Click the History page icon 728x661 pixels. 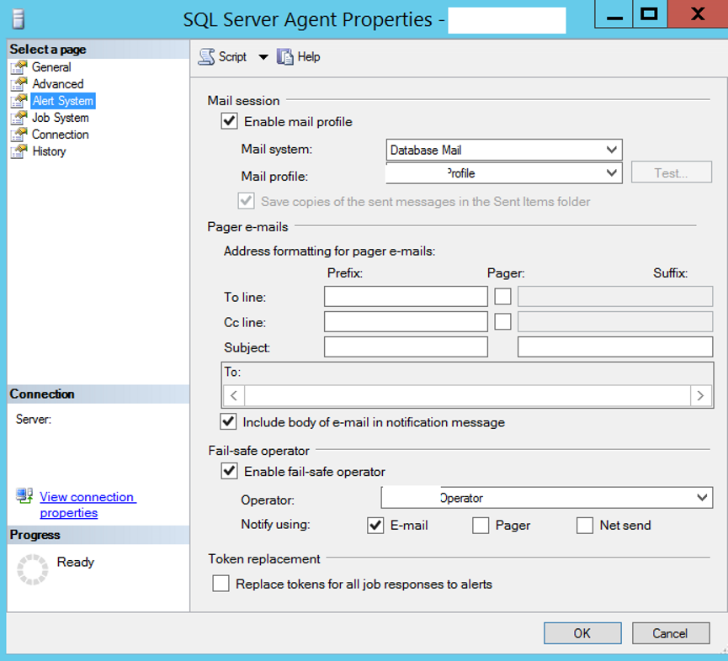click(19, 151)
